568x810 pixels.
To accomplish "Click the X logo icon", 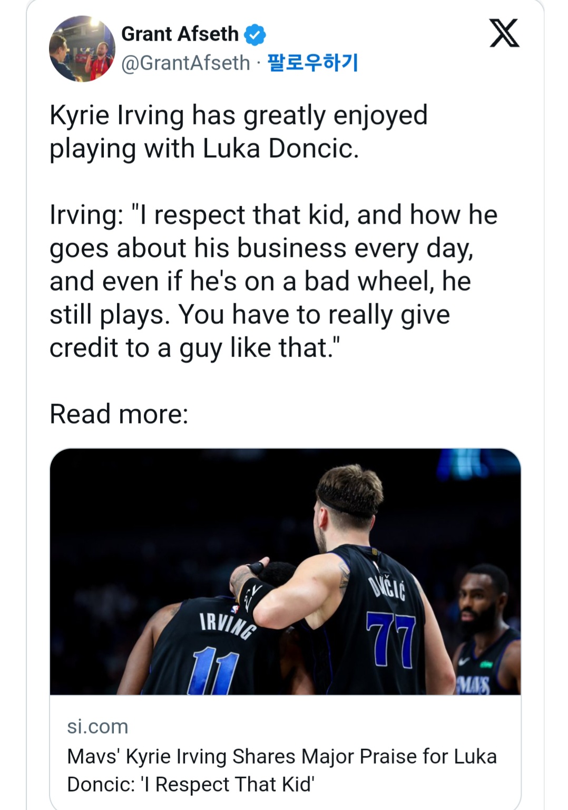I will 504,33.
